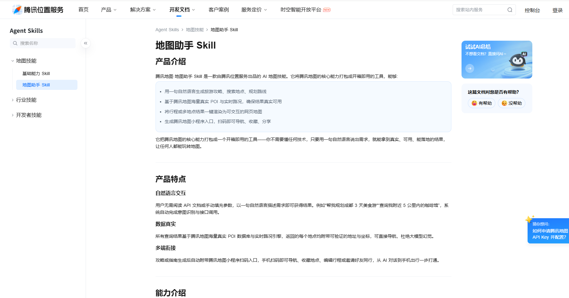Click 登录 to sign in
The width and height of the screenshot is (569, 298).
pyautogui.click(x=558, y=10)
